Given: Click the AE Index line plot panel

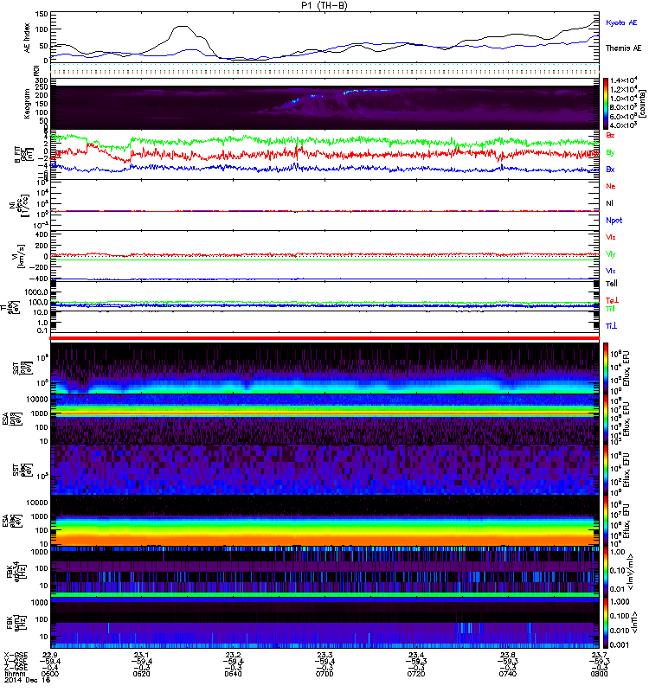Looking at the screenshot, I should tap(325, 37).
